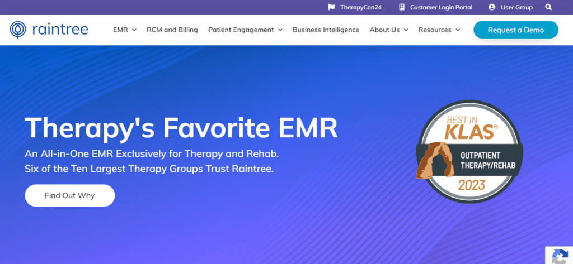Expand the EMR menu chevron
573x264 pixels.
click(x=134, y=30)
